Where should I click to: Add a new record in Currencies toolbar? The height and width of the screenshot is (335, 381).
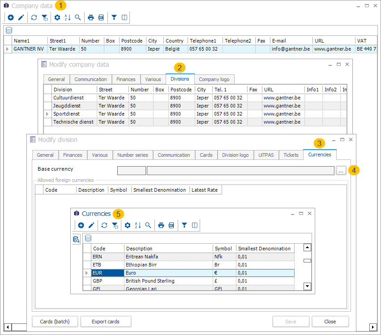81,225
